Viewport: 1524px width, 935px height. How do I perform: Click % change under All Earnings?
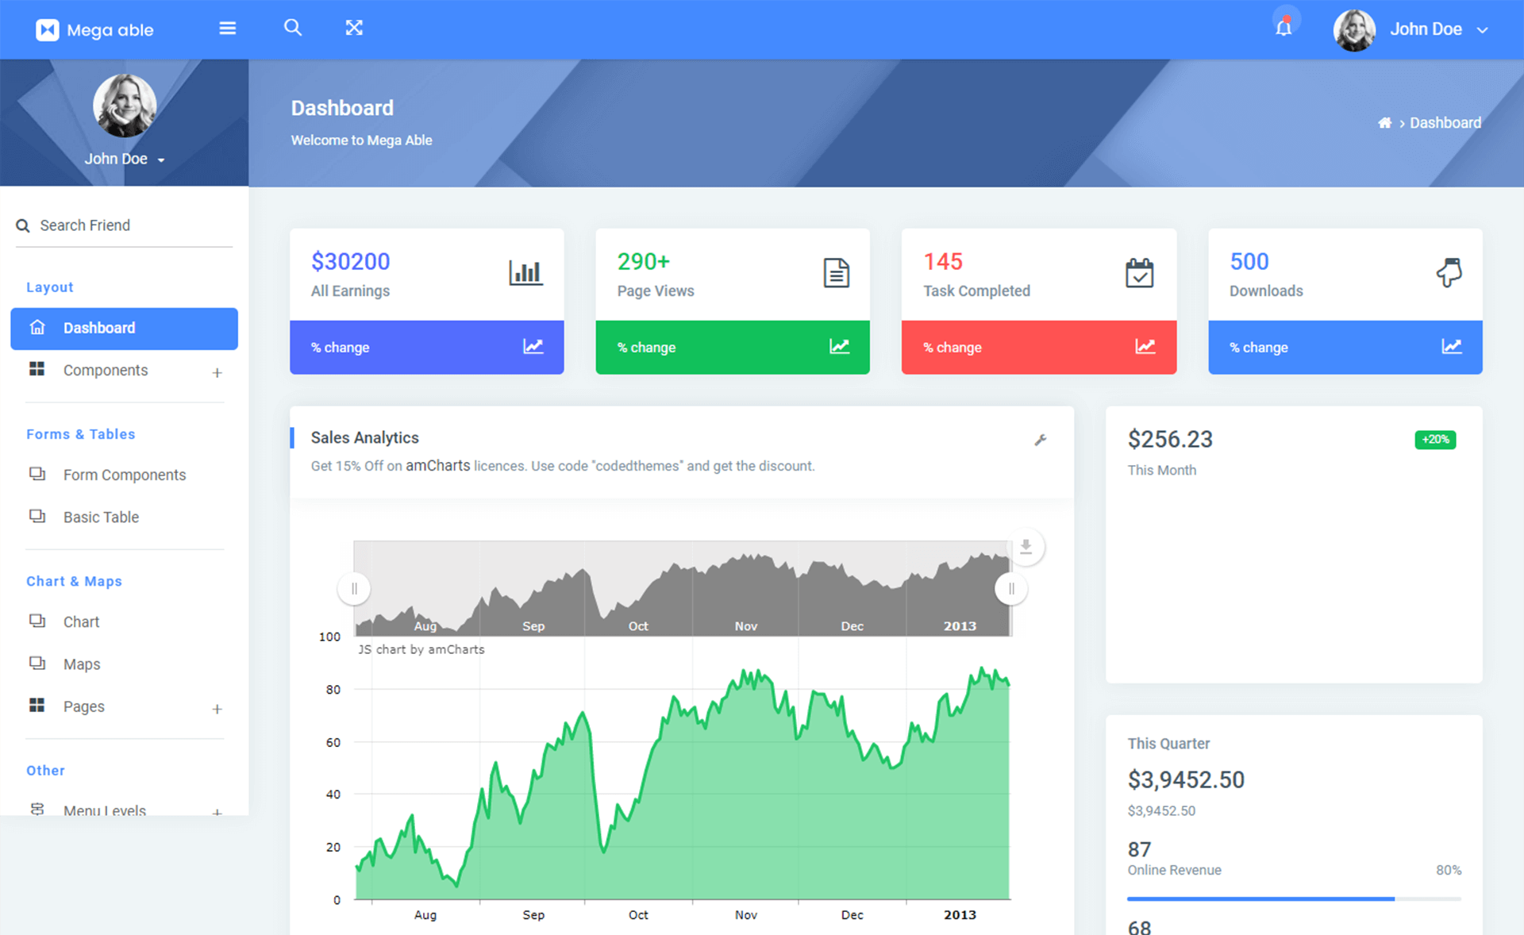[x=340, y=348]
